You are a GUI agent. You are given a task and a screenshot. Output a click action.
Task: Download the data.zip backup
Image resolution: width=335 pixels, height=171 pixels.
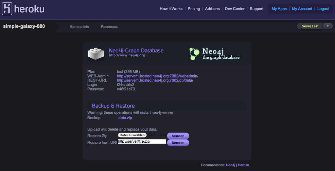[x=125, y=118]
